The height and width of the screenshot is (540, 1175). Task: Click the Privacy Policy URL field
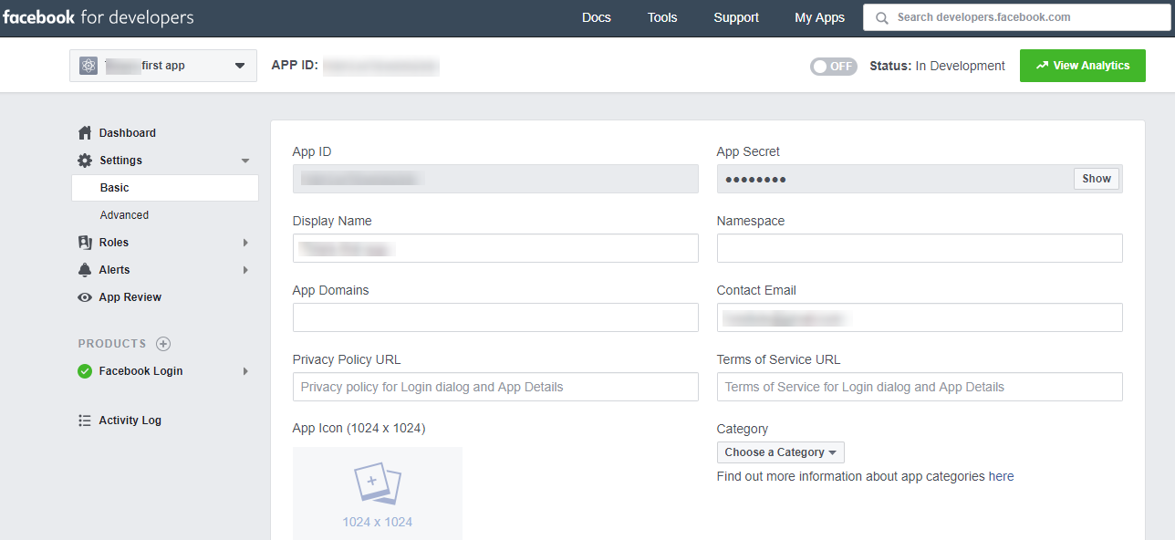[495, 387]
